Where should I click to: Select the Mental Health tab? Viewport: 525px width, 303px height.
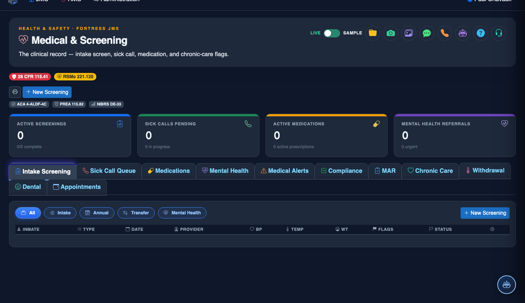coord(225,171)
